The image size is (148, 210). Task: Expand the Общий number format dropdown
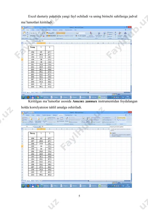coord(80,33)
